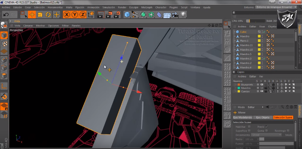
Task: Click the Undo arrow in toolbar
Action: tap(6, 15)
